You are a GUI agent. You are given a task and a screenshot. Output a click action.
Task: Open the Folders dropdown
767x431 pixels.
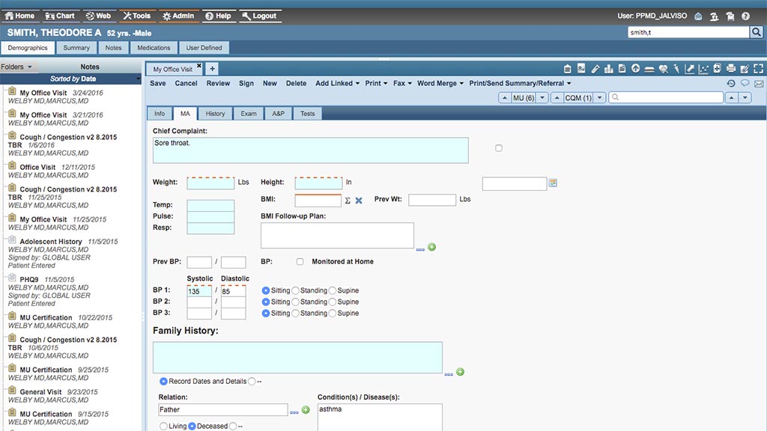click(x=16, y=67)
